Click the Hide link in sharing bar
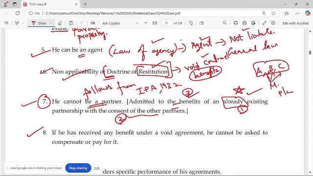 pyautogui.click(x=97, y=168)
